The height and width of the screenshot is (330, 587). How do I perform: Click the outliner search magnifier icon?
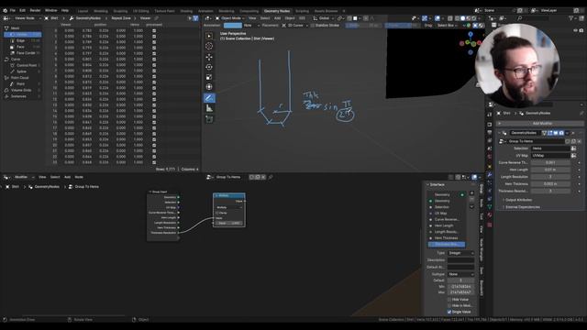[520, 18]
